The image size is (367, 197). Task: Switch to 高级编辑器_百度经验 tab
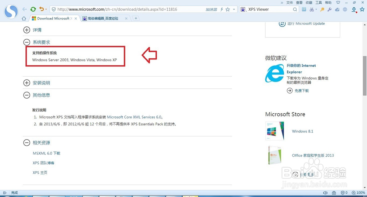click(103, 18)
